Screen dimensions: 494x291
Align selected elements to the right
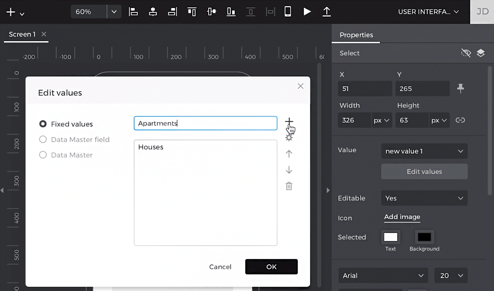point(172,12)
